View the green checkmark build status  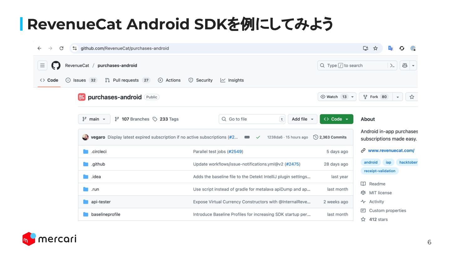click(x=258, y=137)
